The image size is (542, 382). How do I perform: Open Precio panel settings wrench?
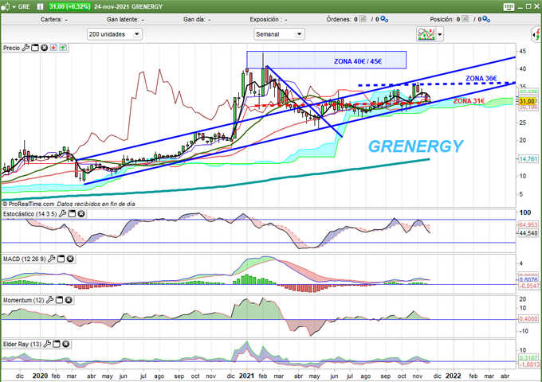[x=26, y=48]
